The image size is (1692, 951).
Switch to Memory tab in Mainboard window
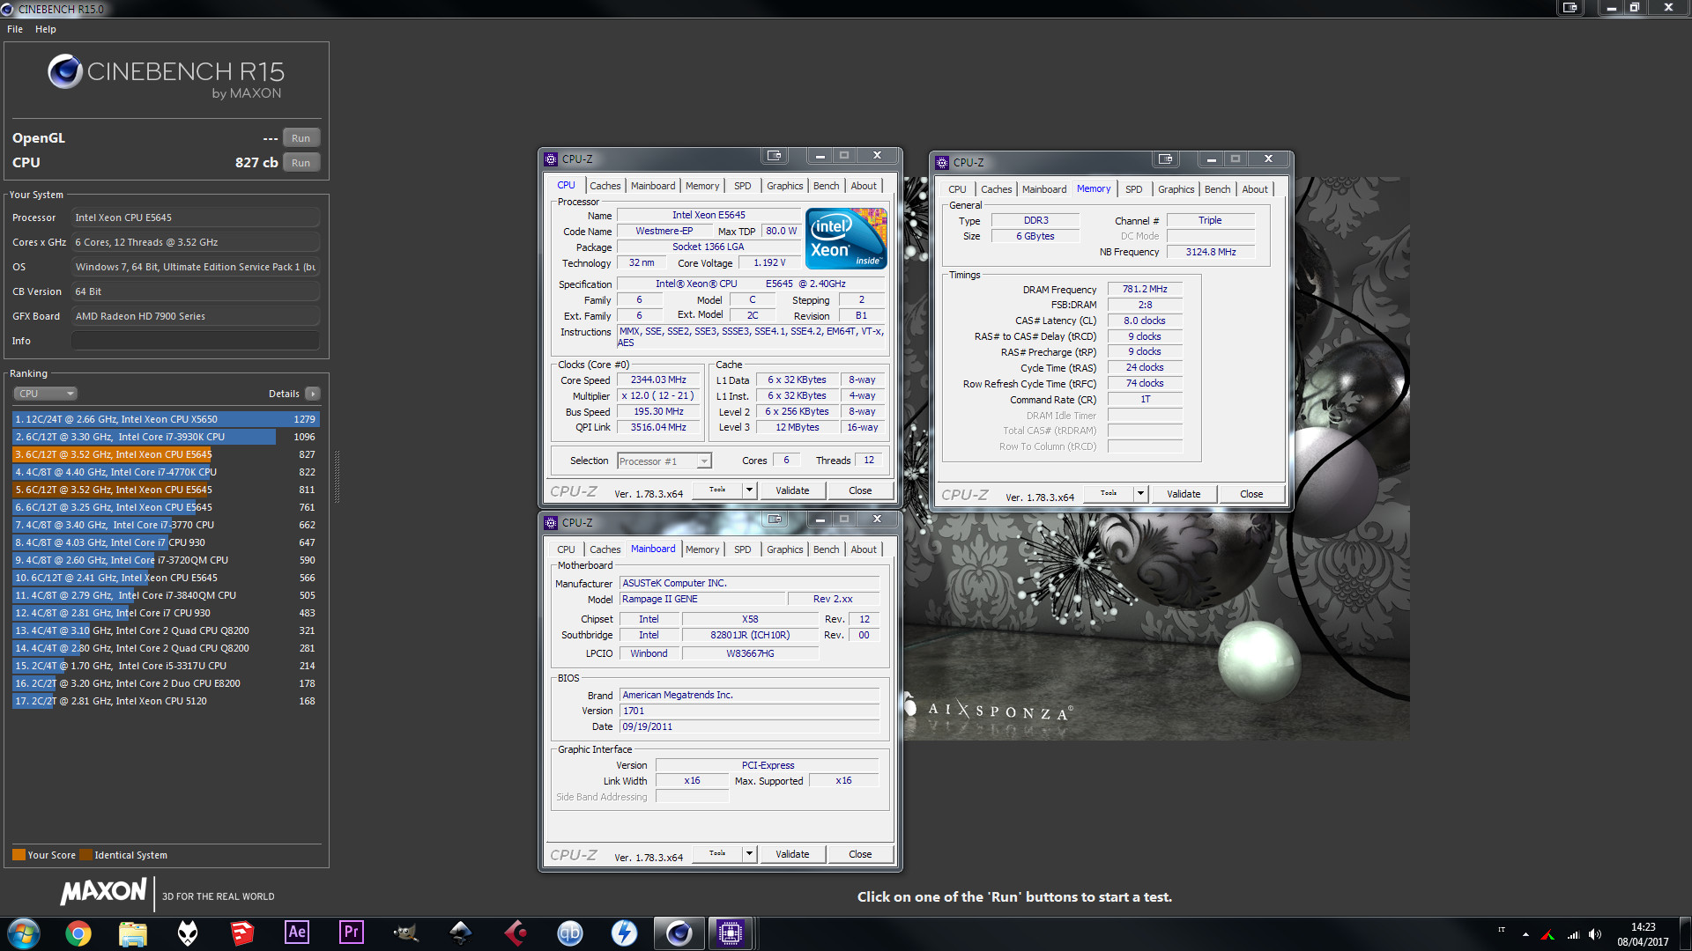[702, 549]
